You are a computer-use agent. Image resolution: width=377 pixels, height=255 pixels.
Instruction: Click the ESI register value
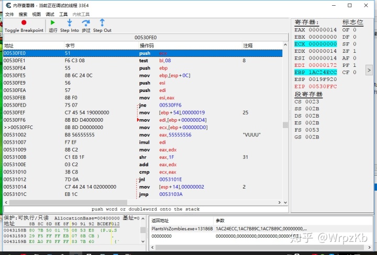click(x=323, y=58)
